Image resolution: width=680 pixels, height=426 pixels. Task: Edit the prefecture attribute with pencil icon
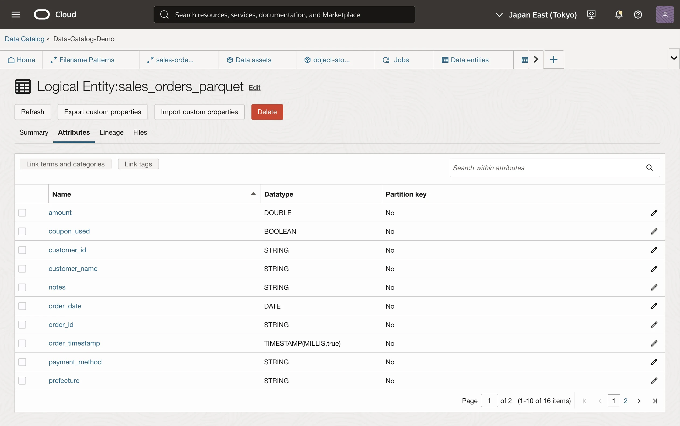654,381
